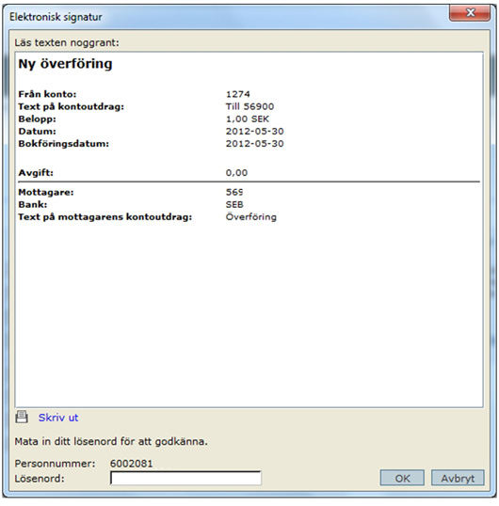This screenshot has width=499, height=506.
Task: Select the Ny överföring heading
Action: (x=65, y=64)
